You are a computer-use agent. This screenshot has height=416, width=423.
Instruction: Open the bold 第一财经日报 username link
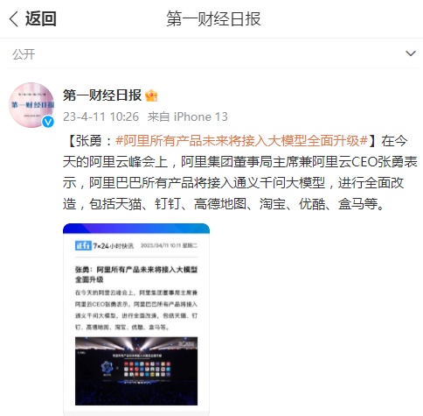(102, 95)
